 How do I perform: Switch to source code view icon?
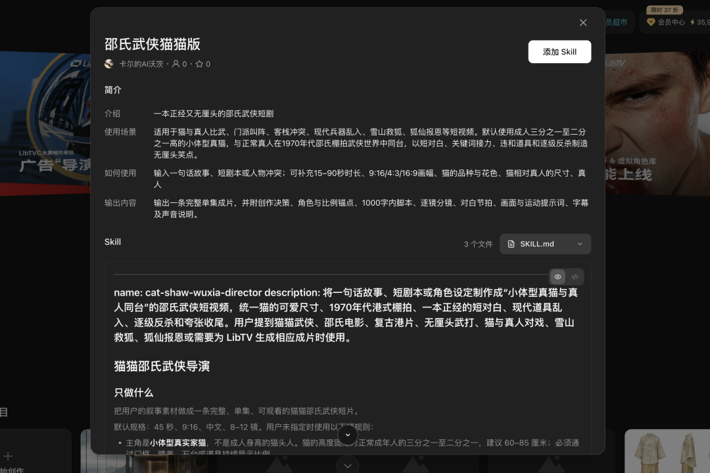575,277
